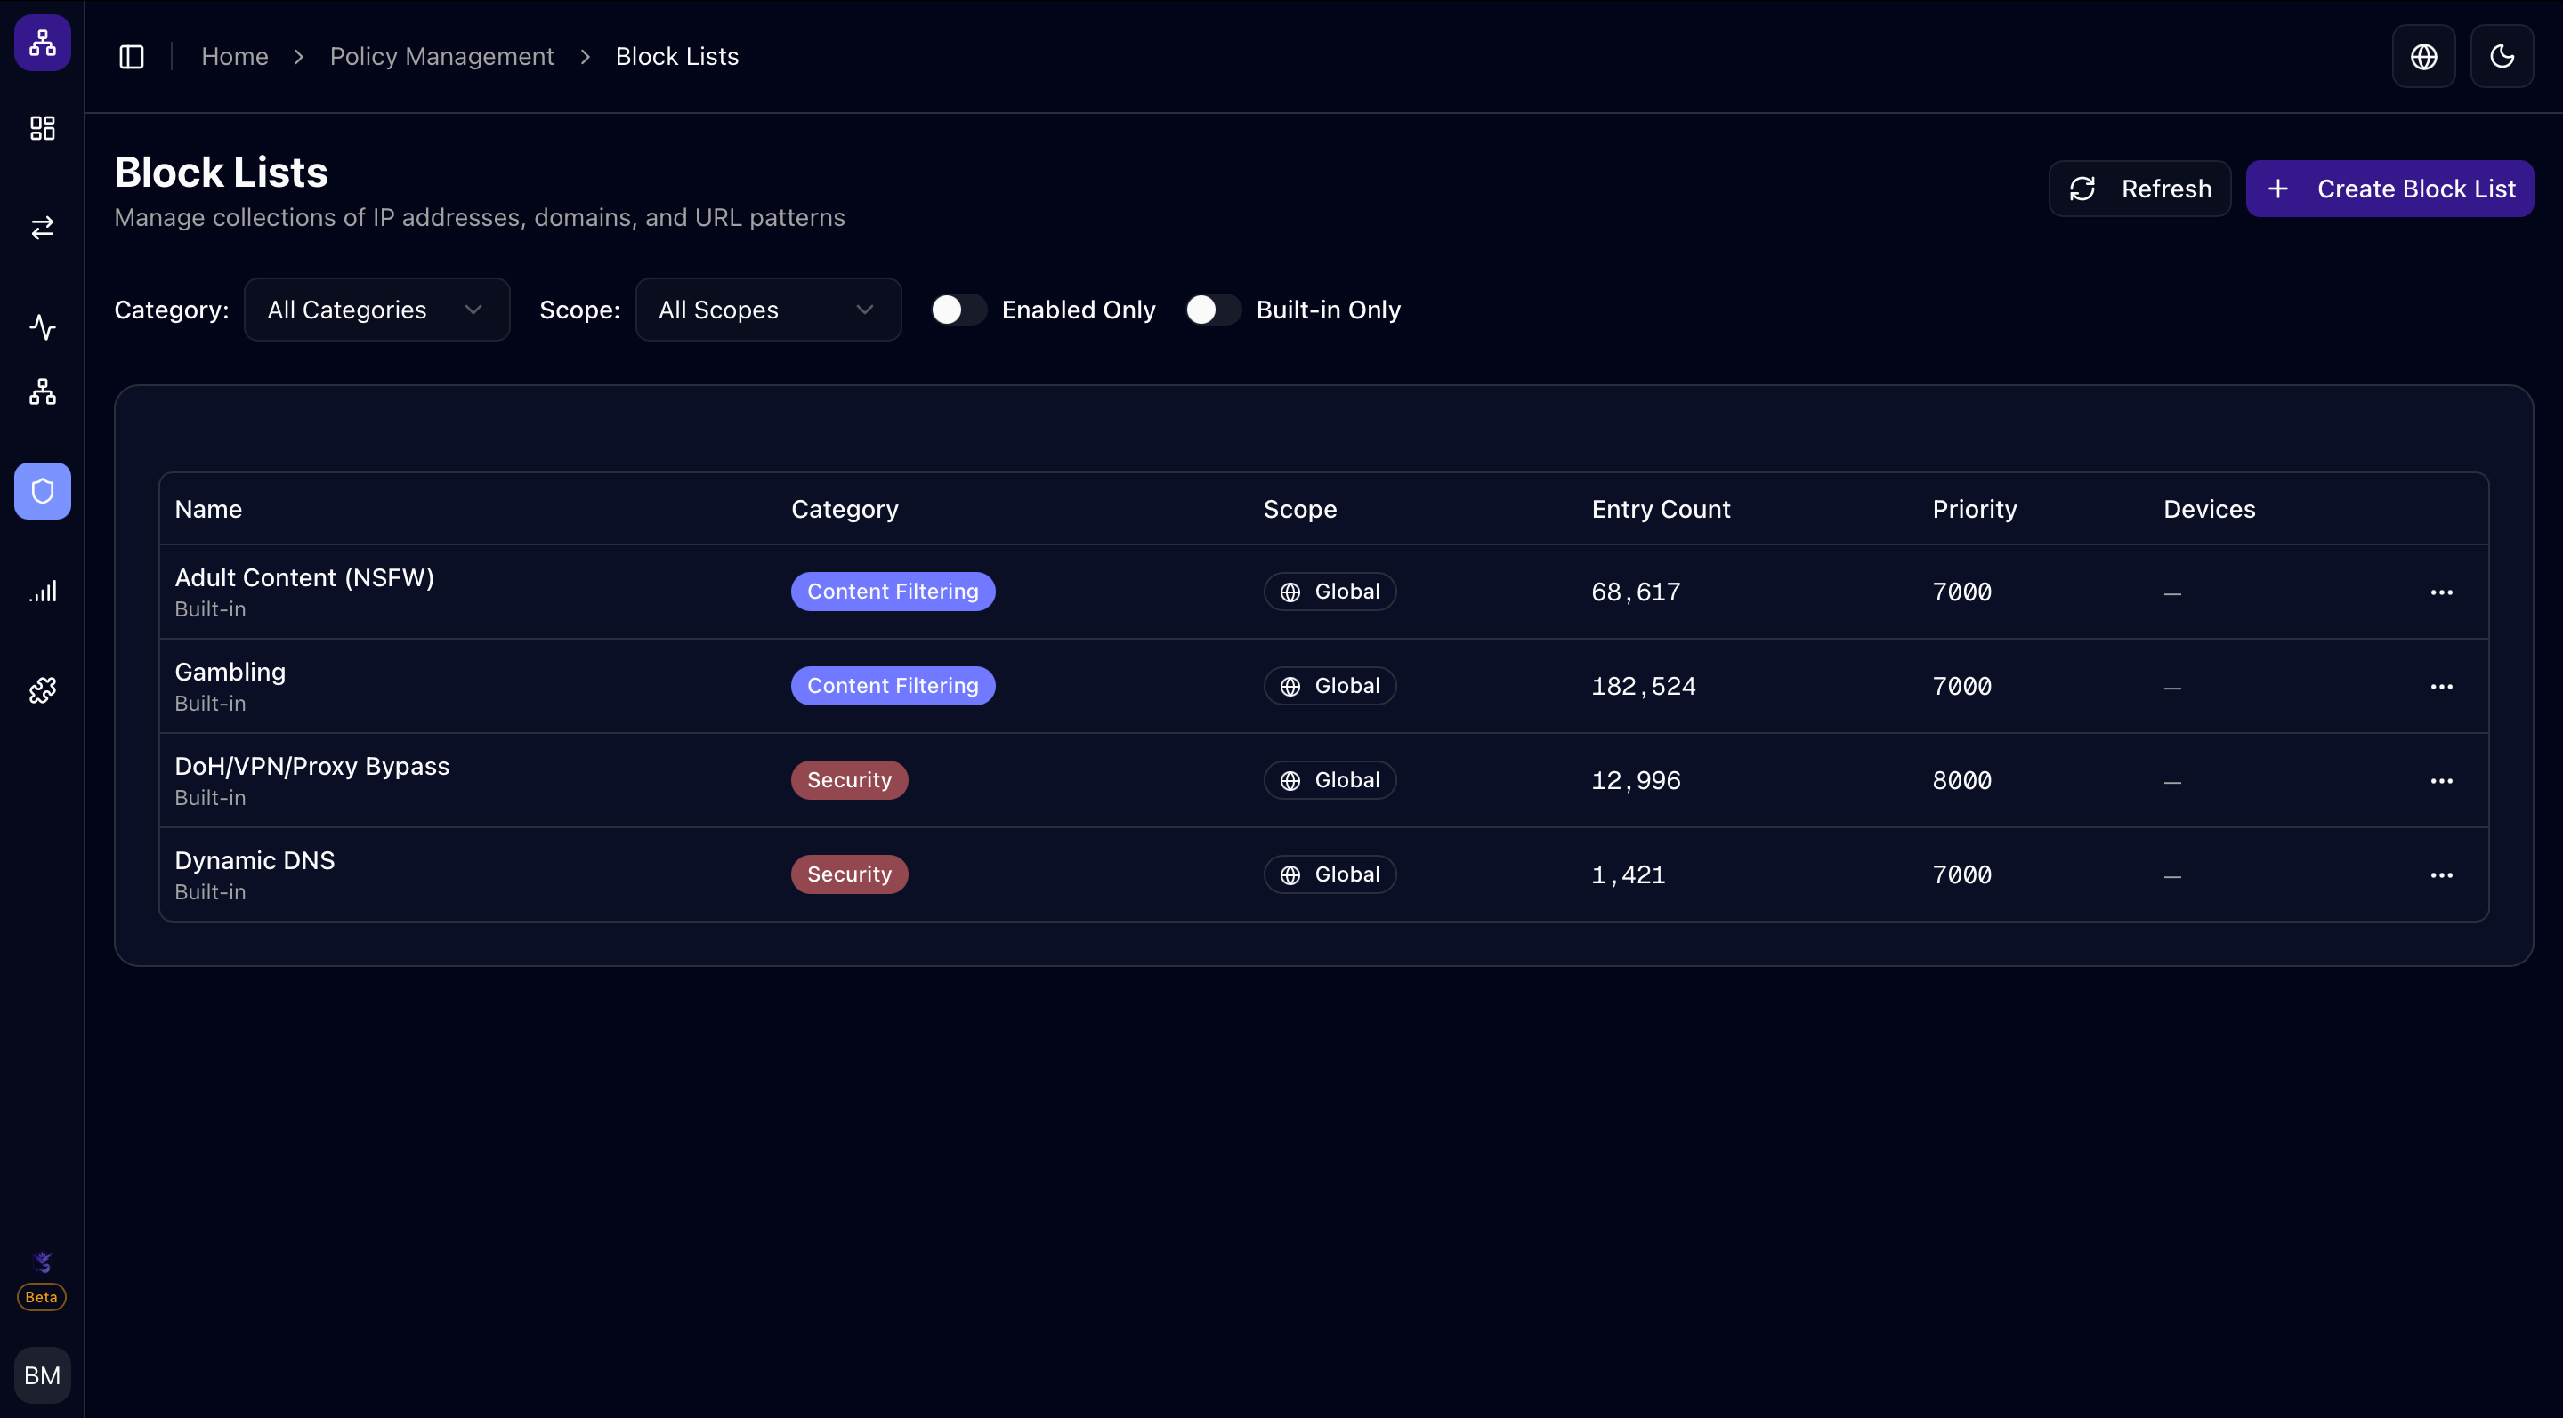2563x1418 pixels.
Task: Expand the All Scopes dropdown
Action: coord(767,310)
